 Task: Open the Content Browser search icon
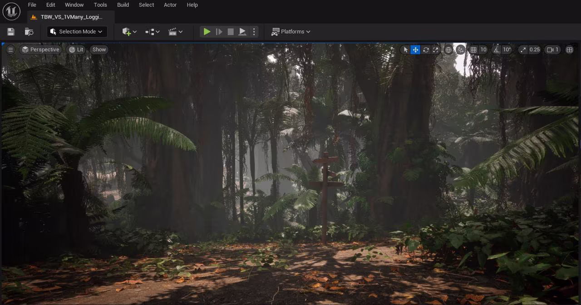(x=29, y=32)
